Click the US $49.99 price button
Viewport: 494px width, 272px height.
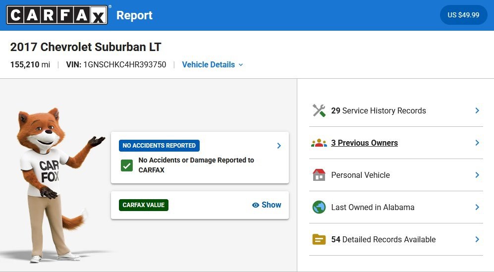pos(463,15)
